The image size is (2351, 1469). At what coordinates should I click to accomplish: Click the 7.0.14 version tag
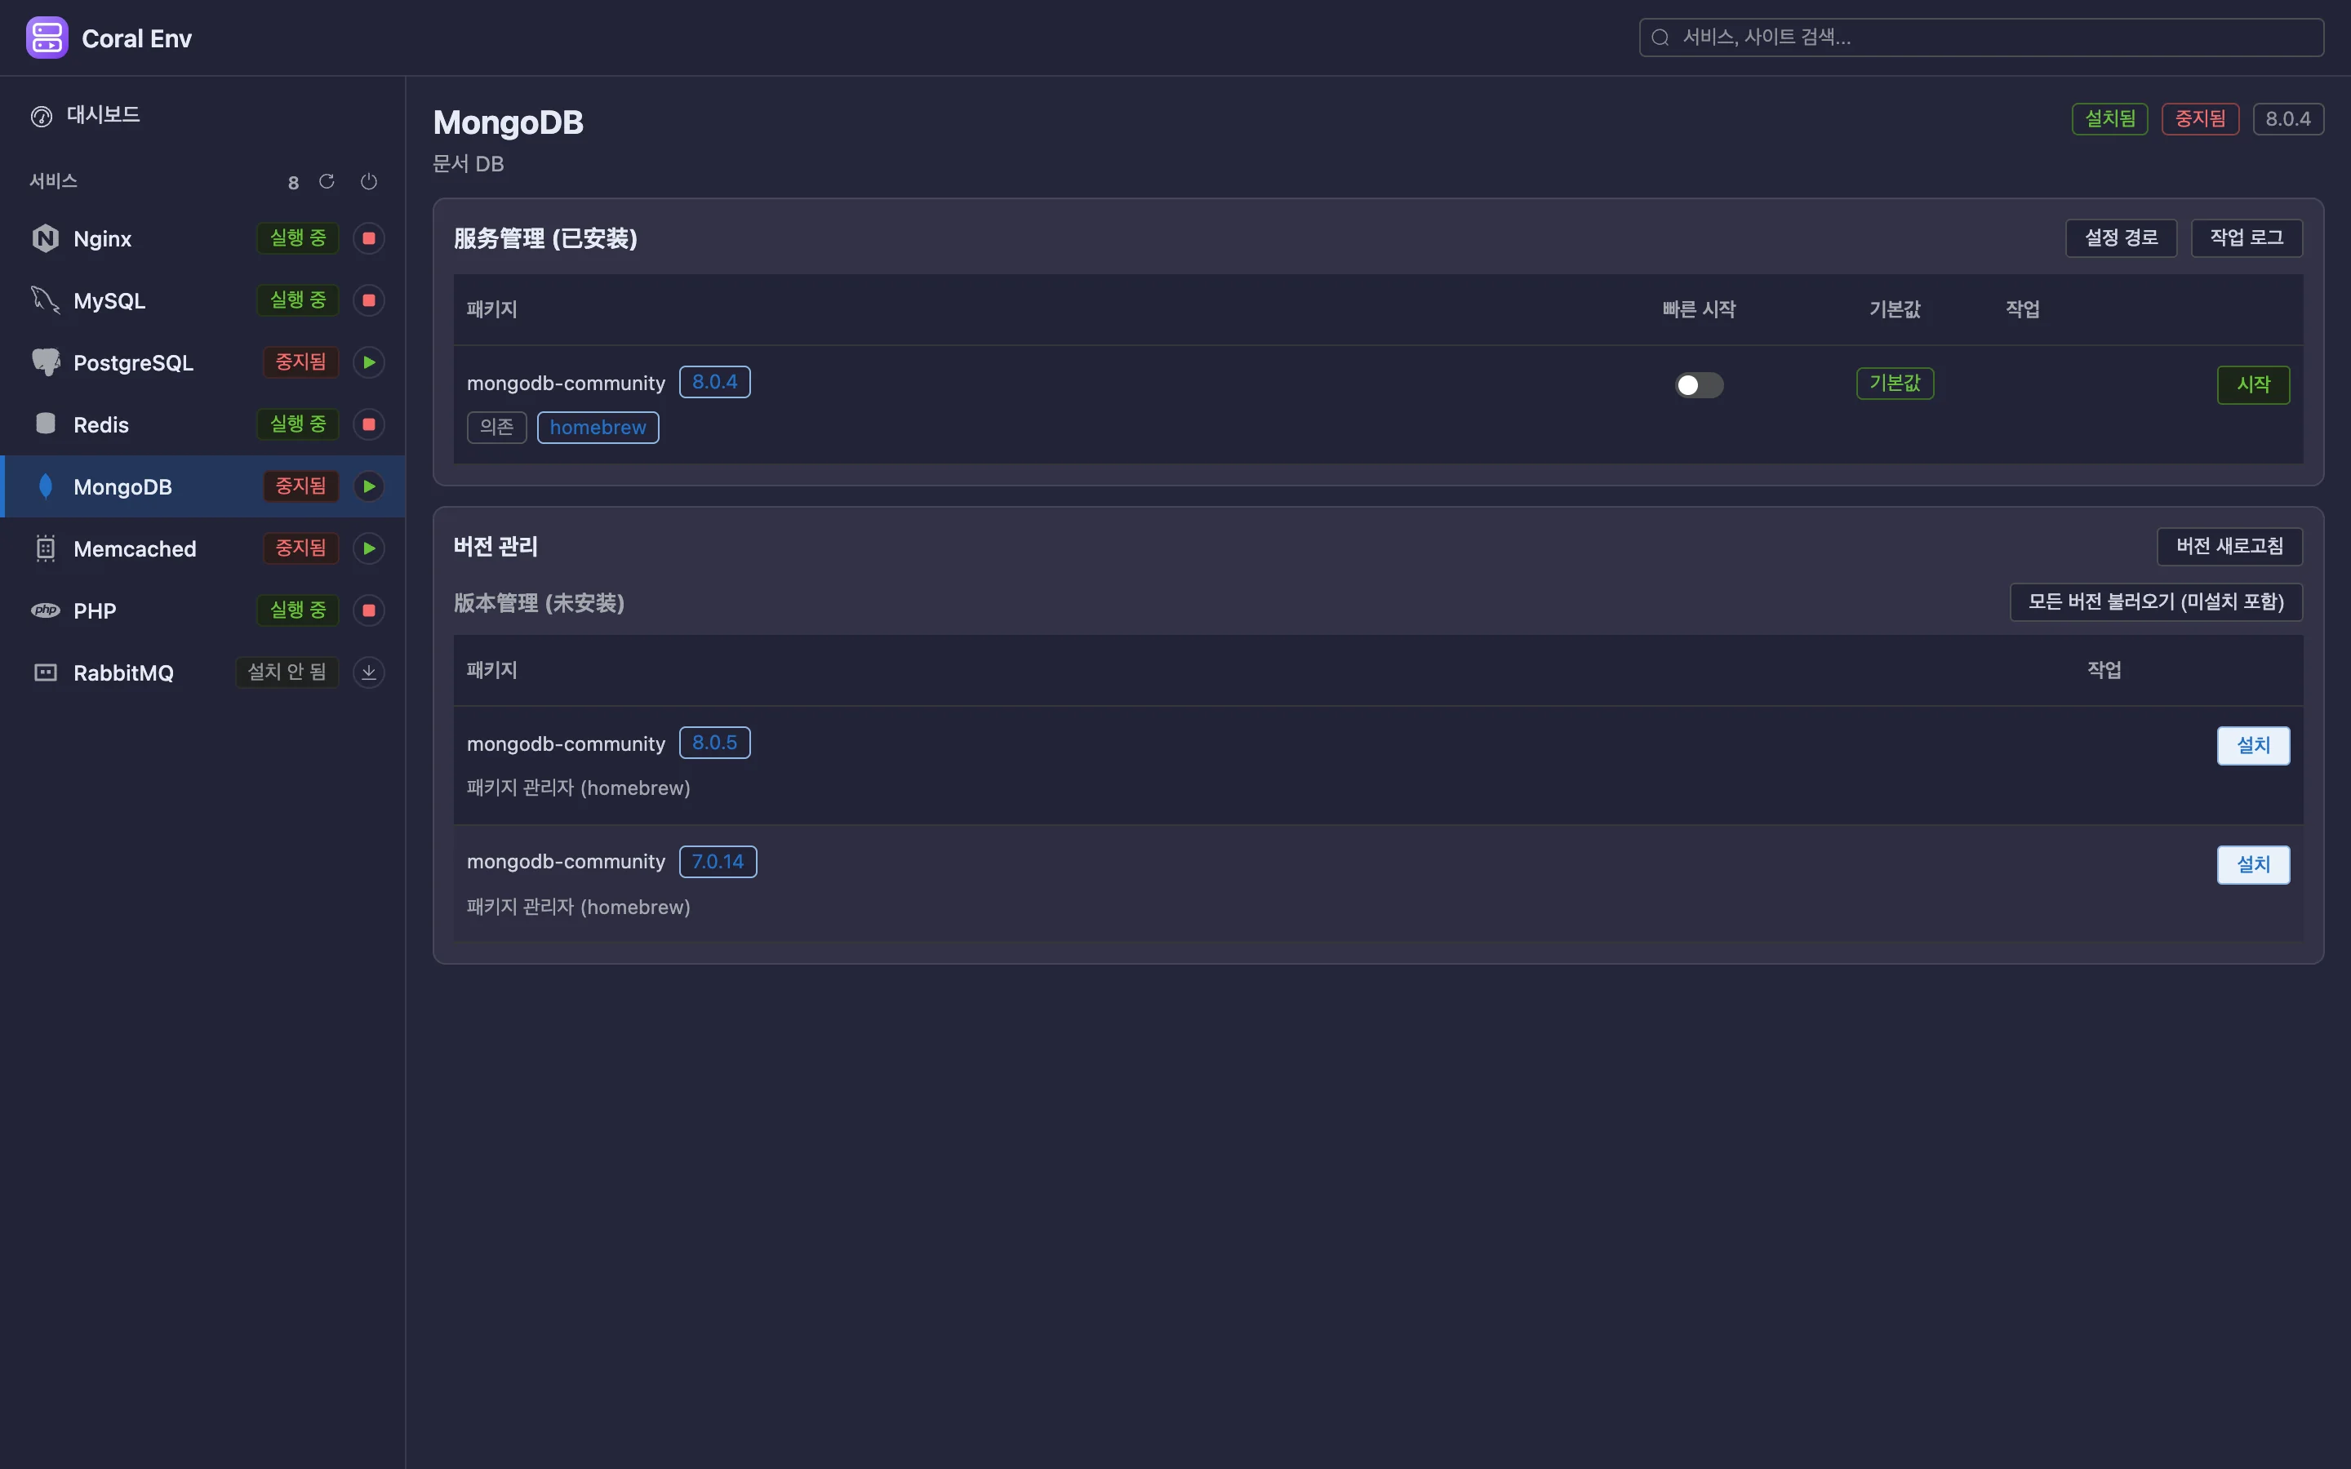[718, 862]
